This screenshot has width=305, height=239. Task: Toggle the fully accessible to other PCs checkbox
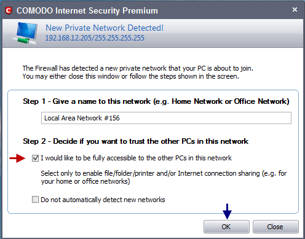[35, 158]
